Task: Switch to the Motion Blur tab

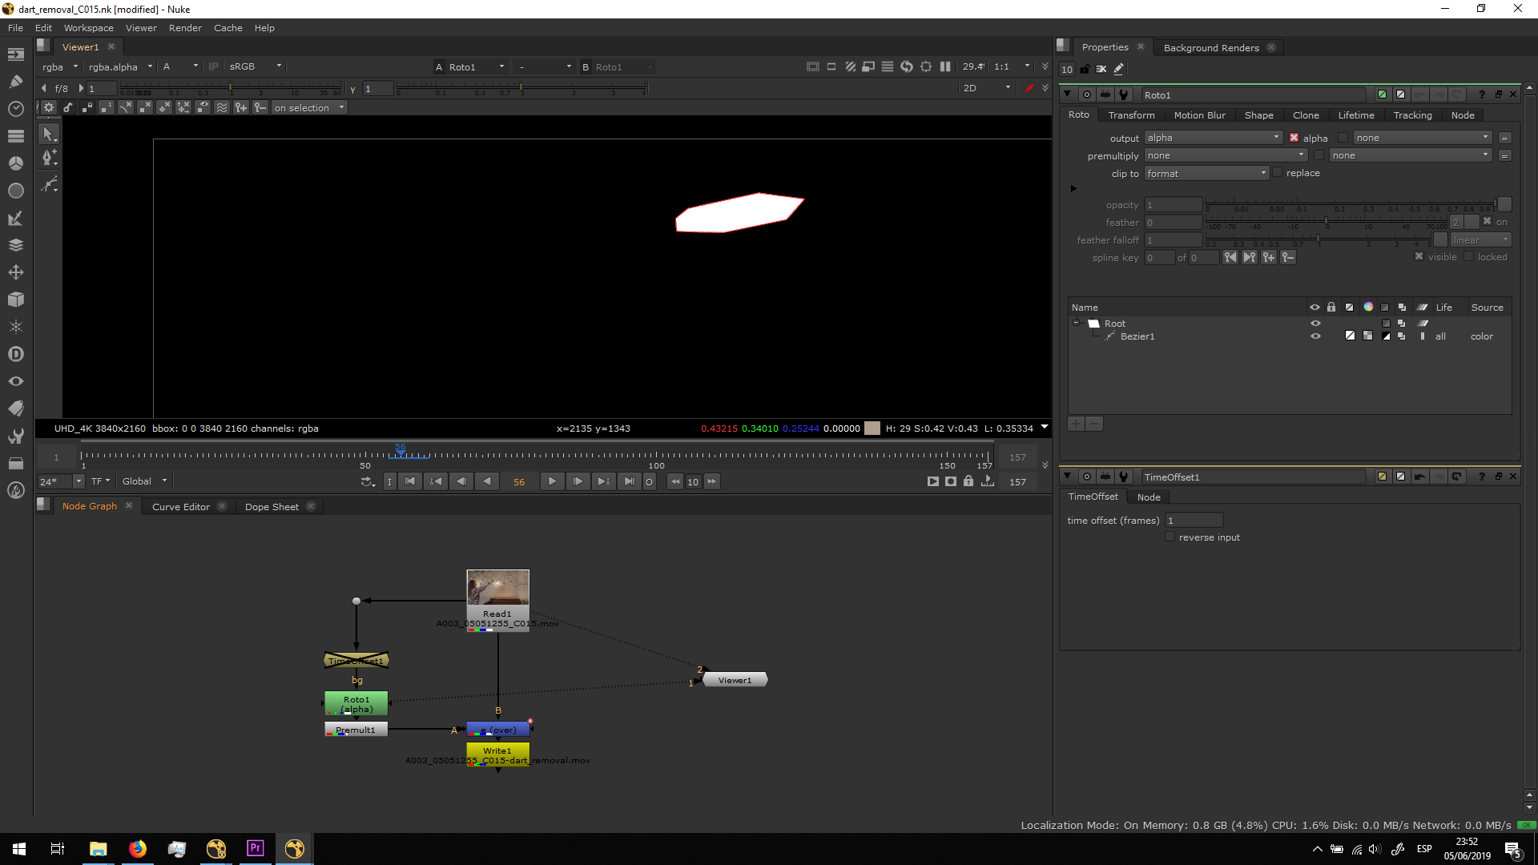Action: [1199, 115]
